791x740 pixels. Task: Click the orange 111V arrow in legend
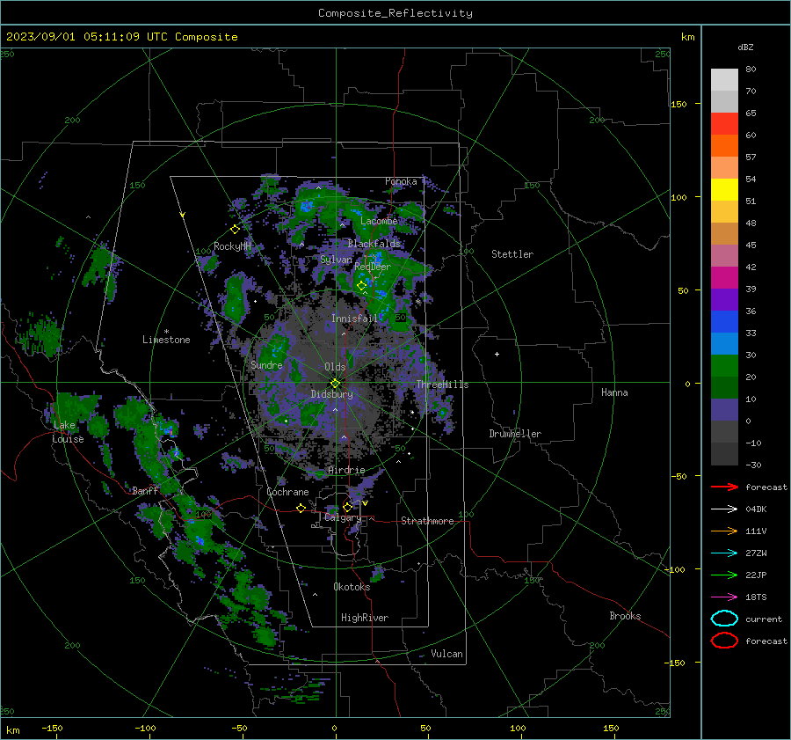tap(724, 531)
